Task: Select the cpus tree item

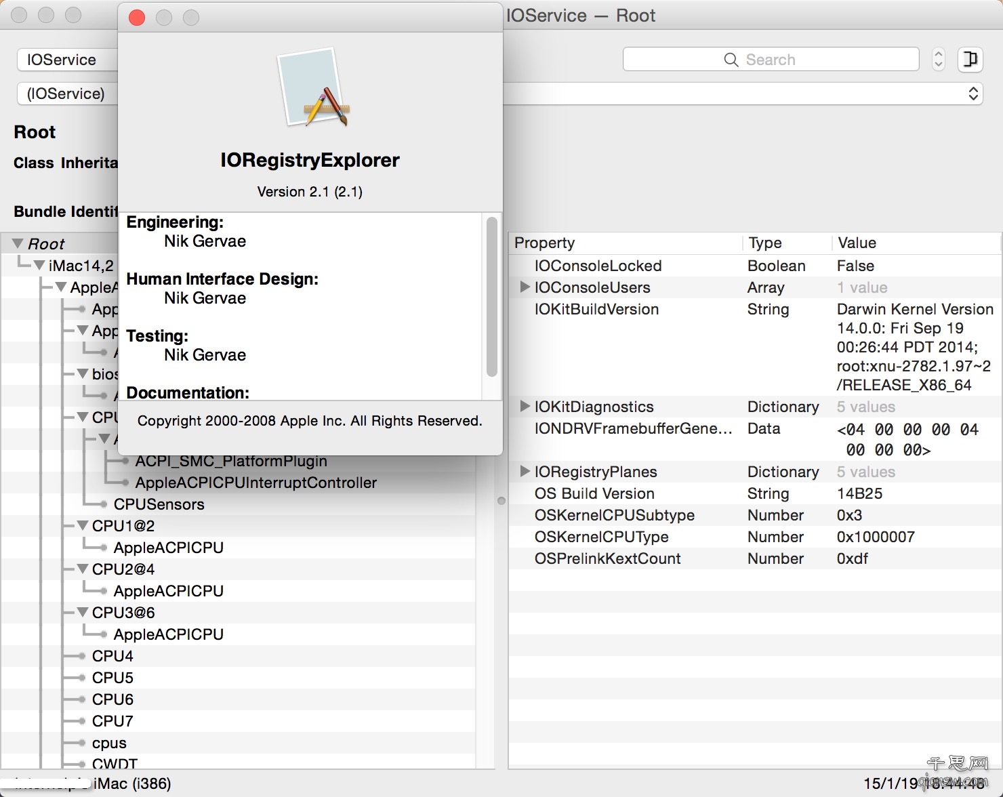Action: coord(109,743)
